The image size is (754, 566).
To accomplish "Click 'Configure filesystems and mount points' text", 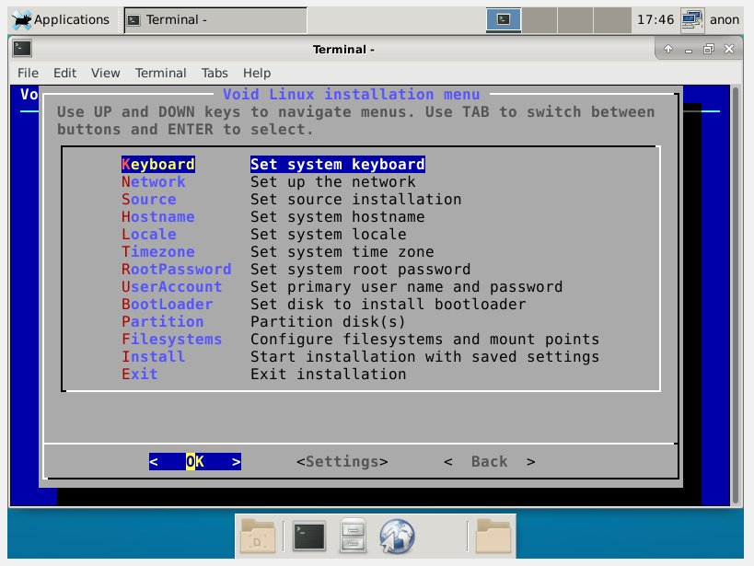I will click(425, 339).
